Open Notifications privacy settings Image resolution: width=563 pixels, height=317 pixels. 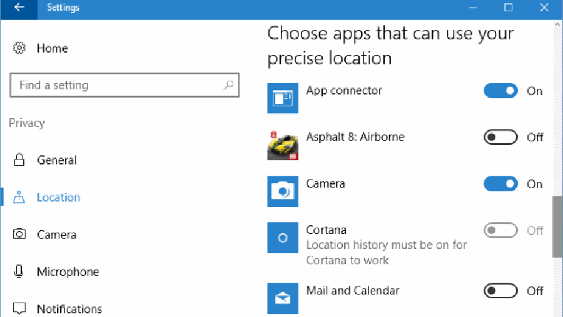click(x=69, y=309)
